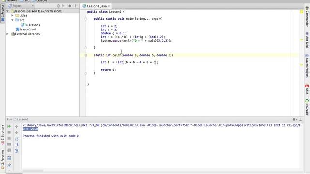This screenshot has height=174, width=310.
Task: Pin the Run tab with the pin icon
Action: pos(9,165)
